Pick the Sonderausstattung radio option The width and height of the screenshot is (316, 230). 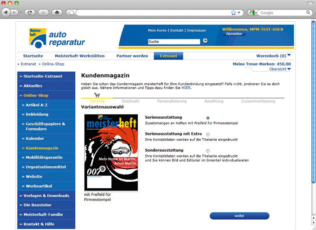click(x=208, y=151)
